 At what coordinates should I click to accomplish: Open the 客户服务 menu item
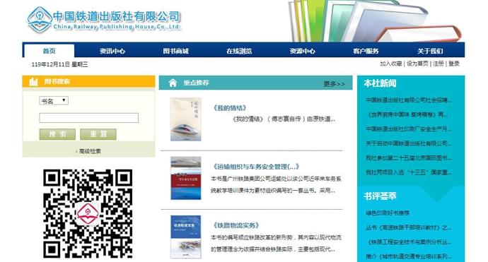366,51
